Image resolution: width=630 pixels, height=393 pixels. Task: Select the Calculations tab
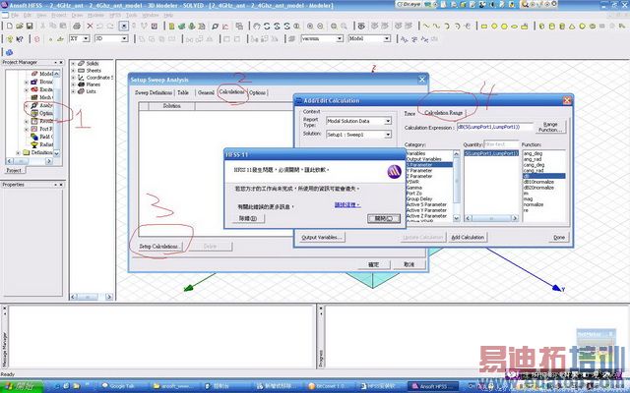(232, 92)
